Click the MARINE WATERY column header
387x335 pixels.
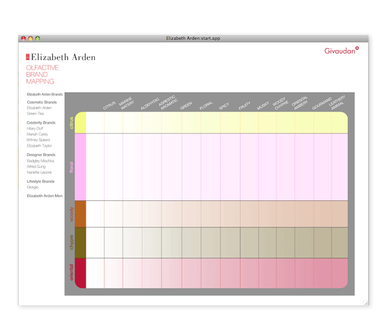126,104
